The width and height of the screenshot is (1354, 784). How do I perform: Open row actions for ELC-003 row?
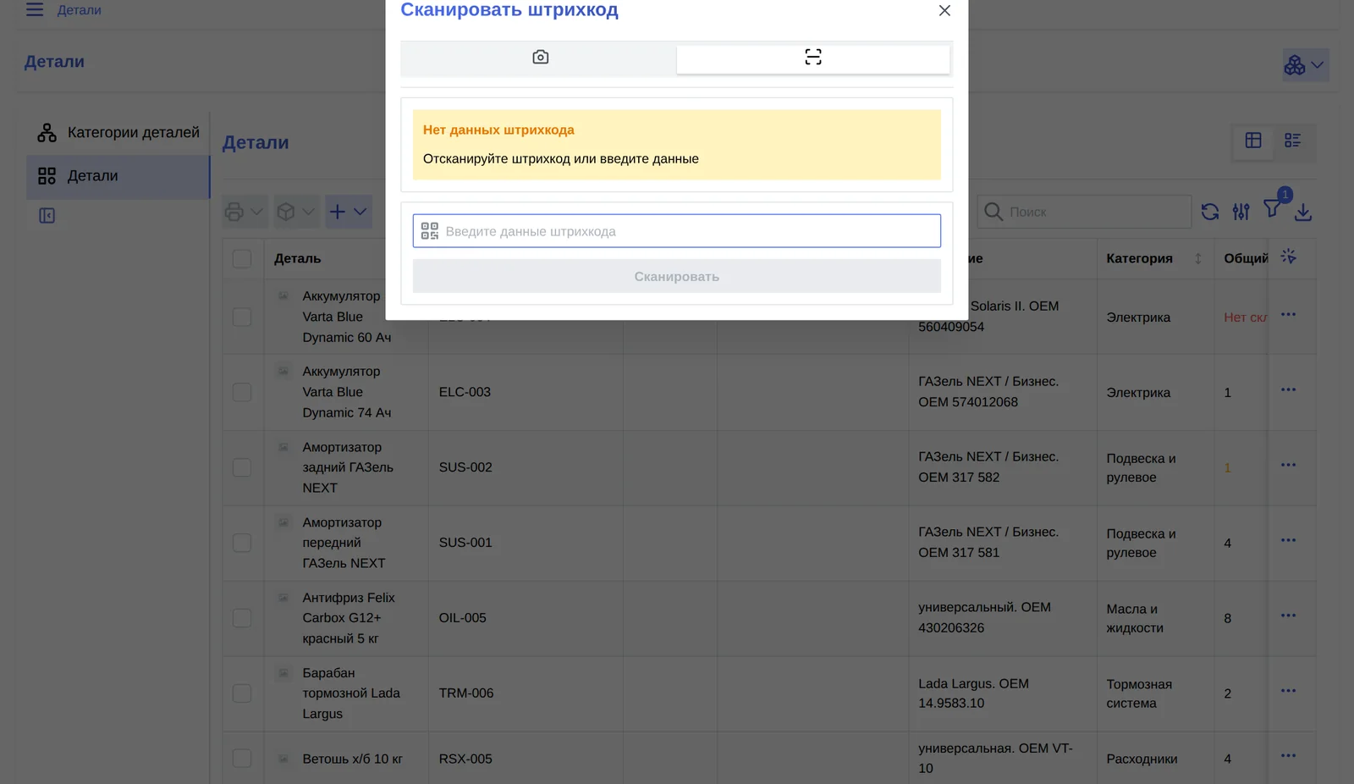coord(1288,390)
